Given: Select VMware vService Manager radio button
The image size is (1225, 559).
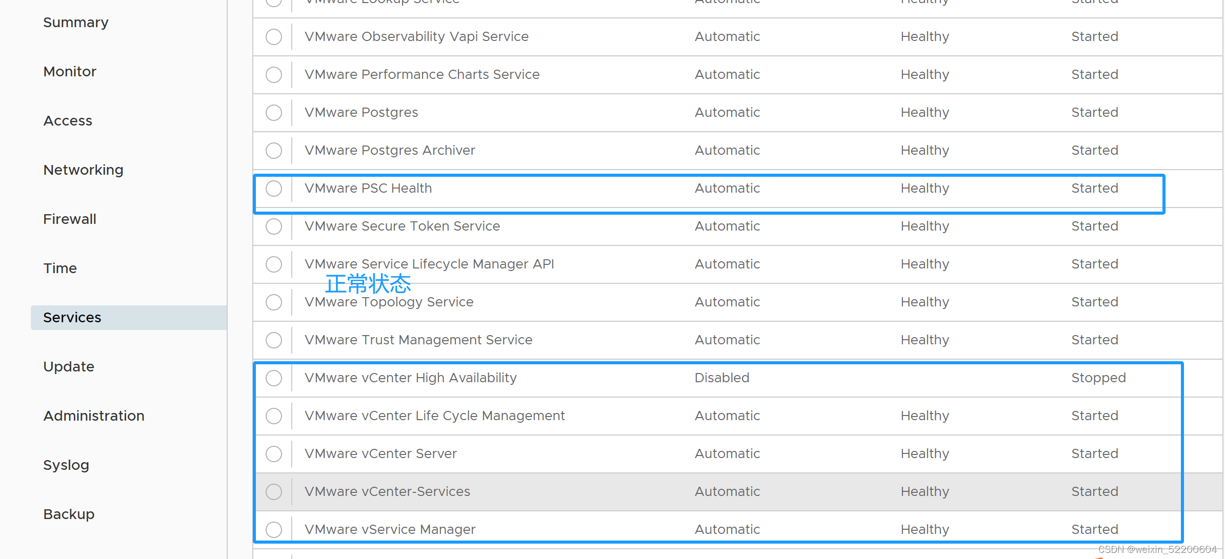Looking at the screenshot, I should pyautogui.click(x=274, y=530).
